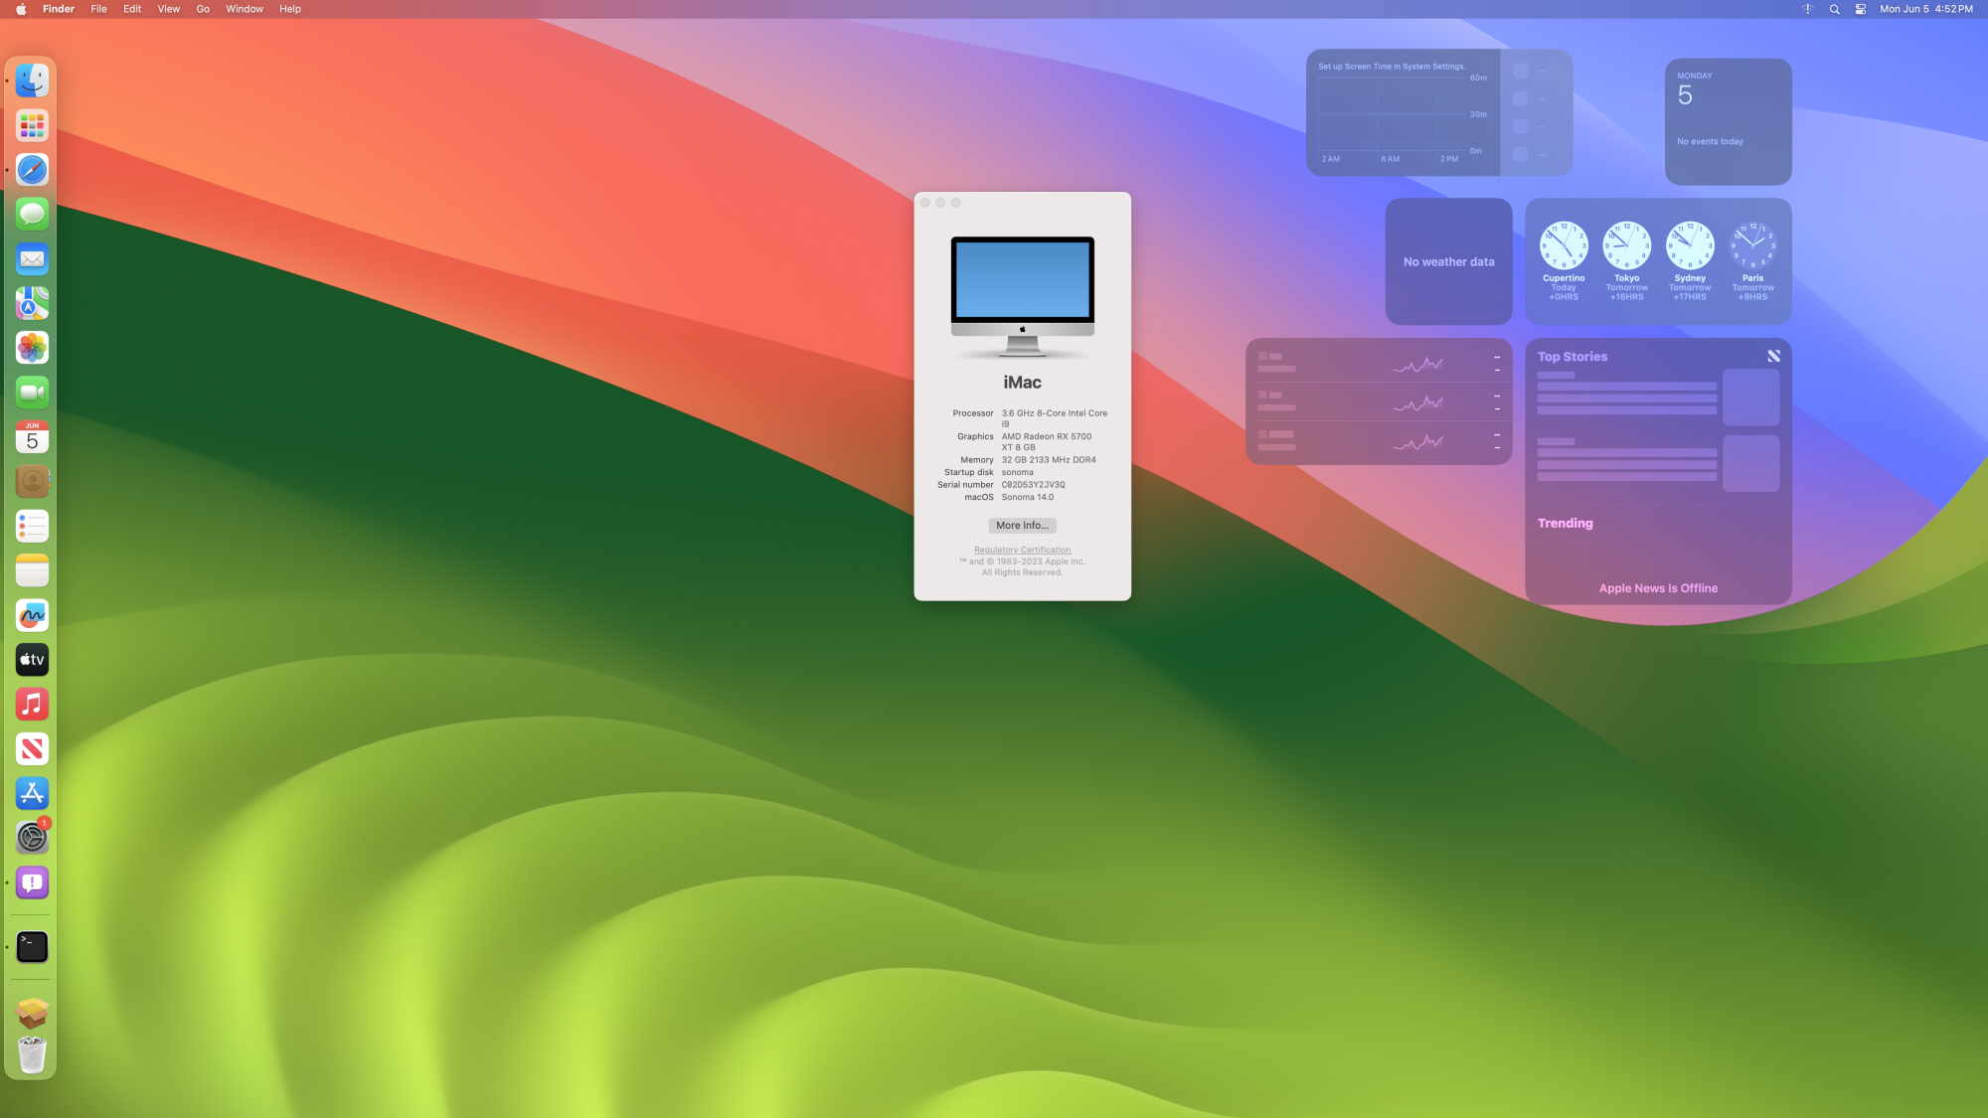Viewport: 1988px width, 1118px height.
Task: Click the Sonoma 14.0 macOS value
Action: (1027, 497)
